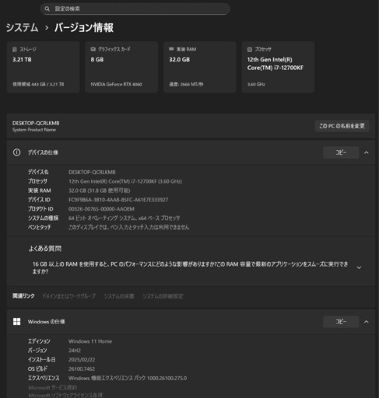Click the 3.60 GHz card text
The width and height of the screenshot is (379, 398).
pyautogui.click(x=256, y=84)
